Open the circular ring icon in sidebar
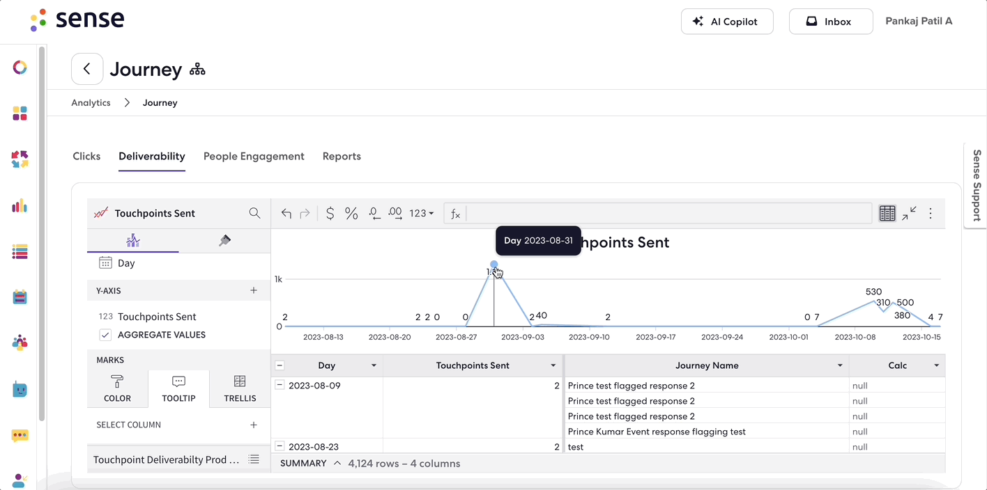This screenshot has width=987, height=490. point(20,68)
